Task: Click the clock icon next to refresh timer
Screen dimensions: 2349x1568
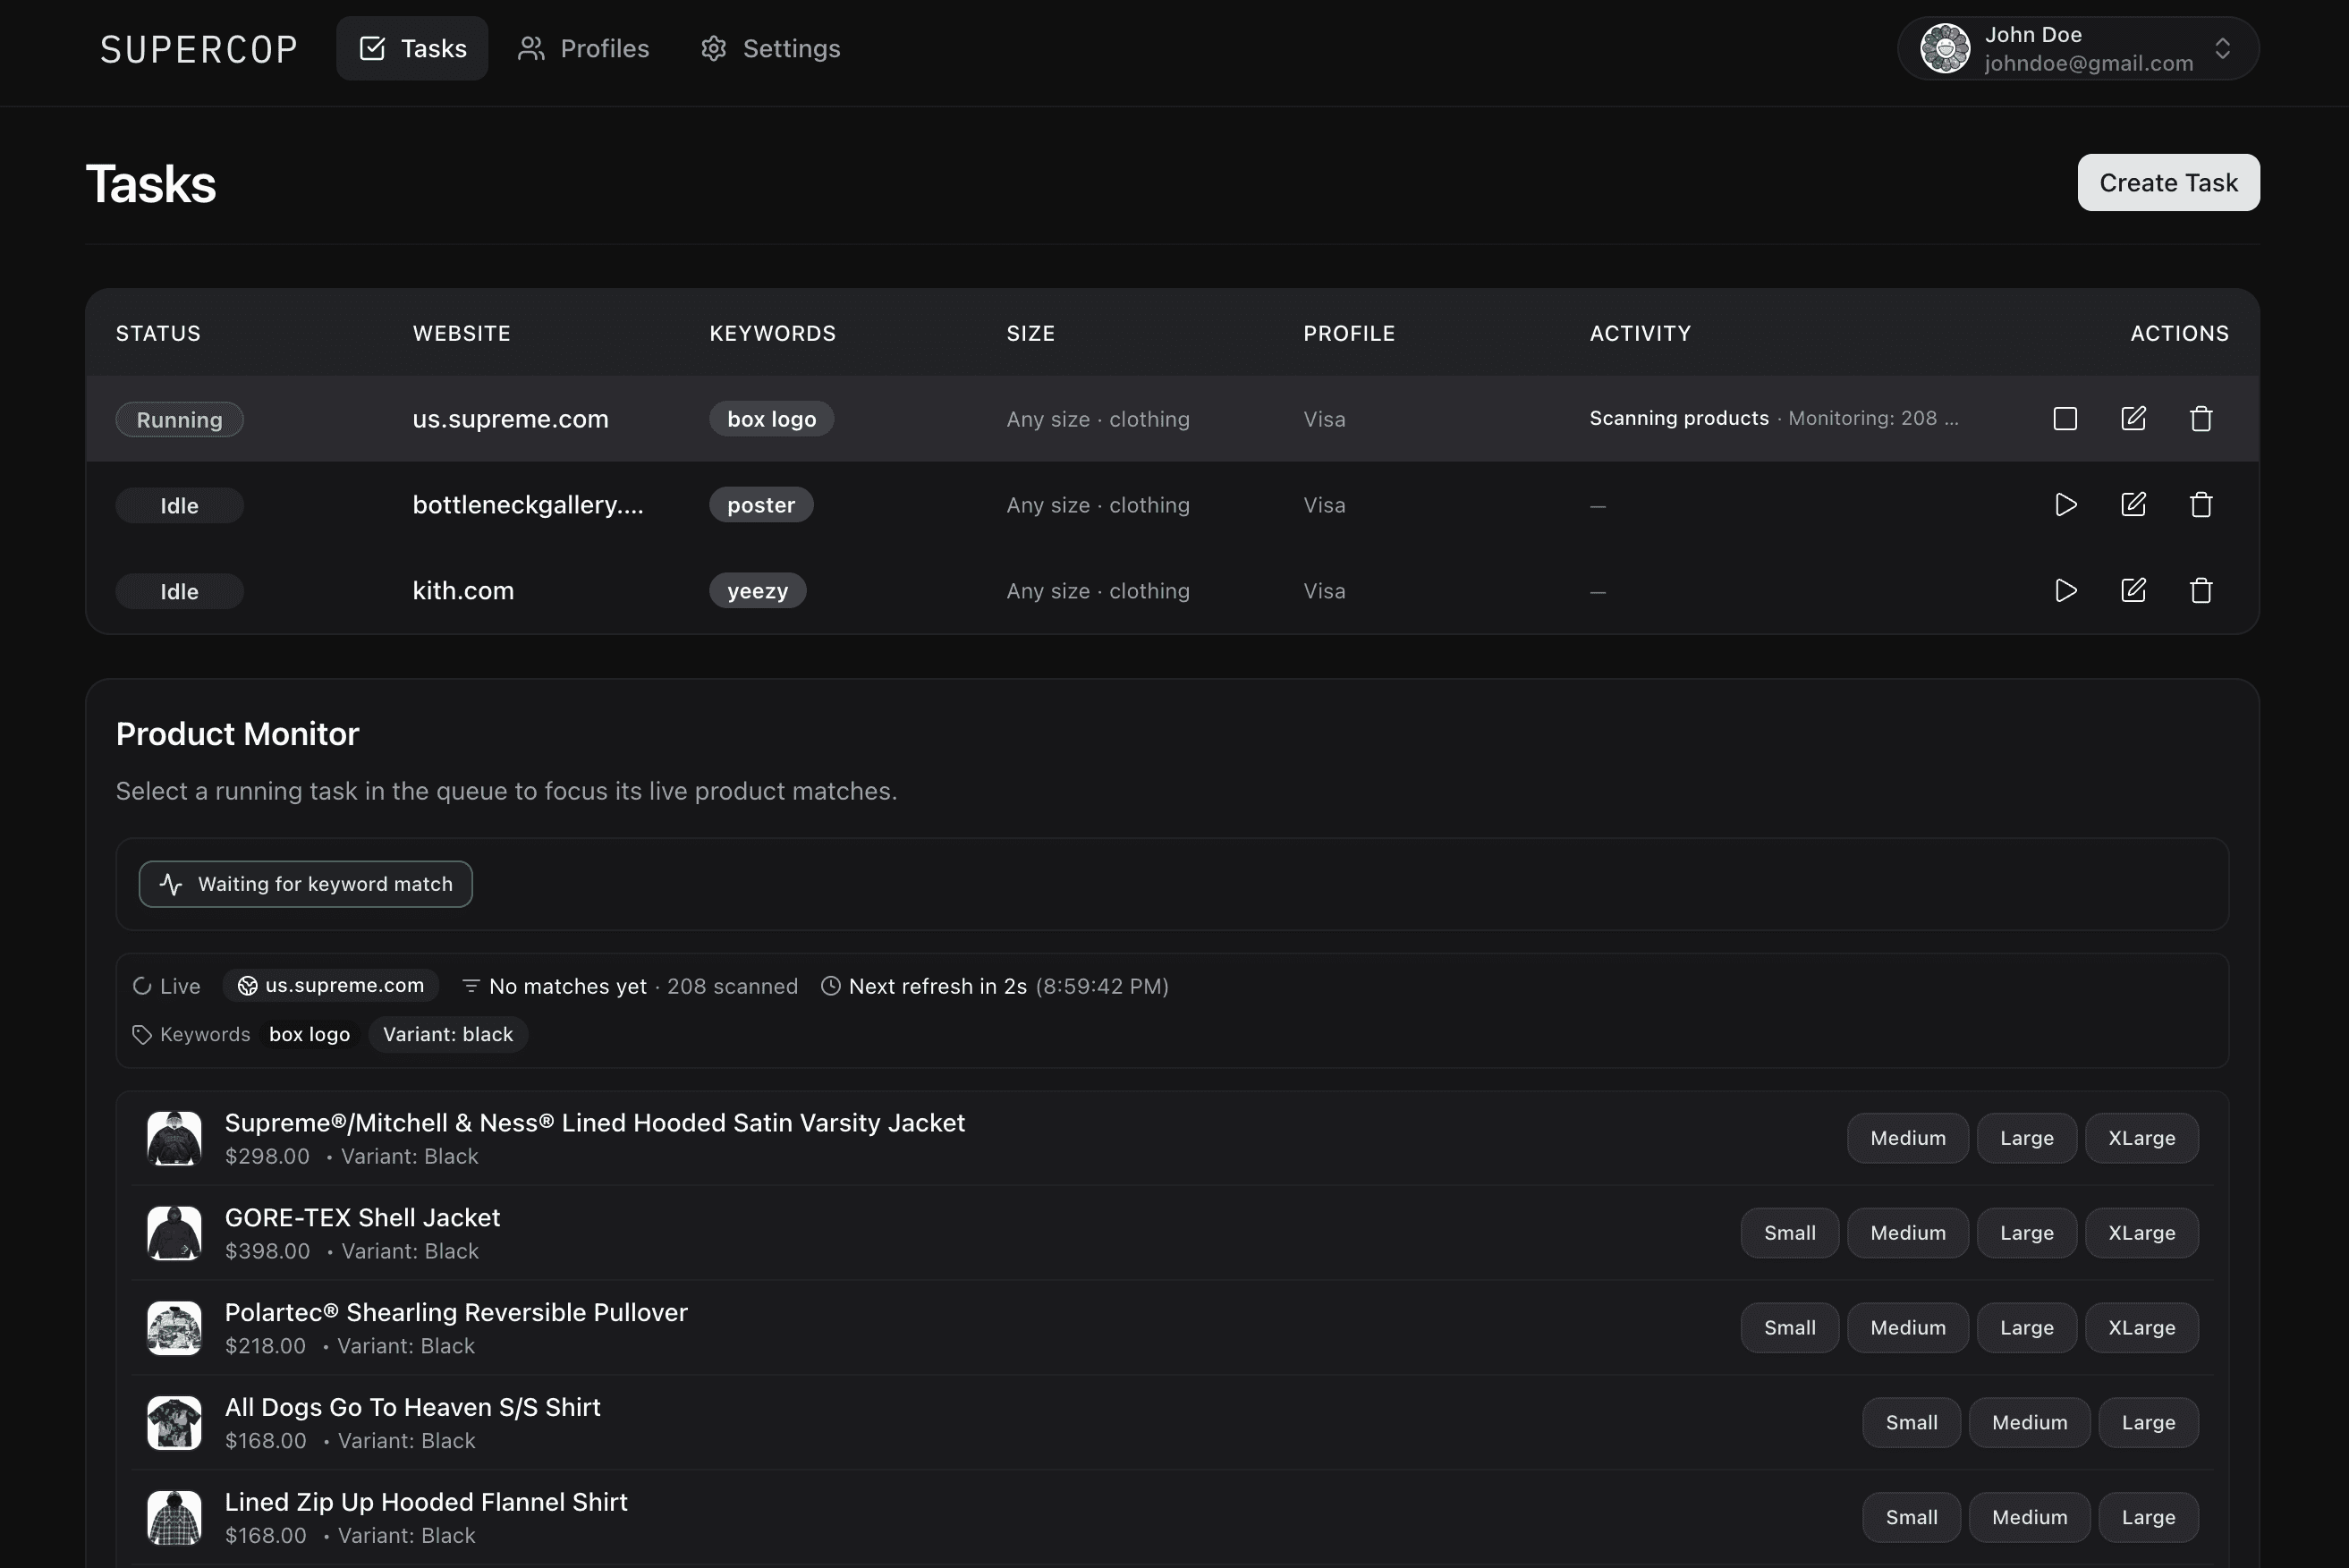Action: click(x=830, y=985)
